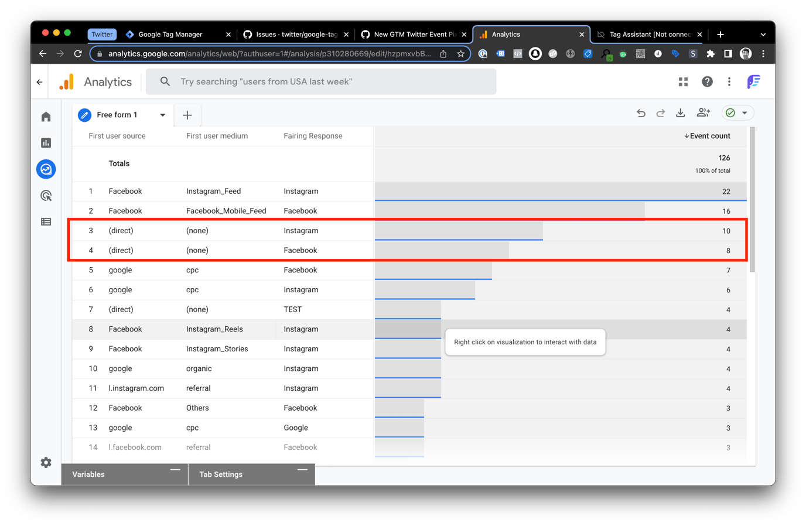Click the Facebook_Mobile_Feed cell

(226, 211)
